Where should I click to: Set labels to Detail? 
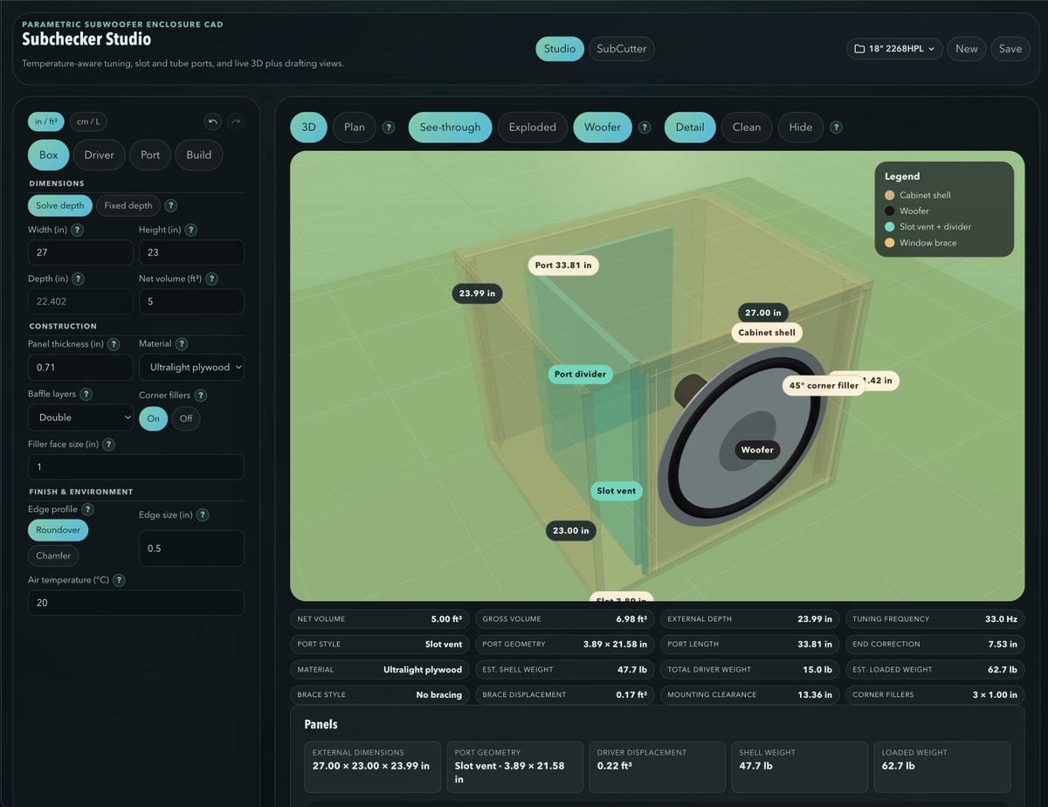pyautogui.click(x=690, y=128)
